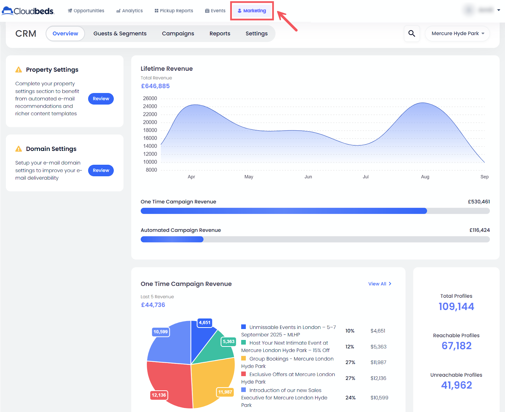
Task: Click the blue Unmissable Events legend swatch
Action: (x=243, y=327)
